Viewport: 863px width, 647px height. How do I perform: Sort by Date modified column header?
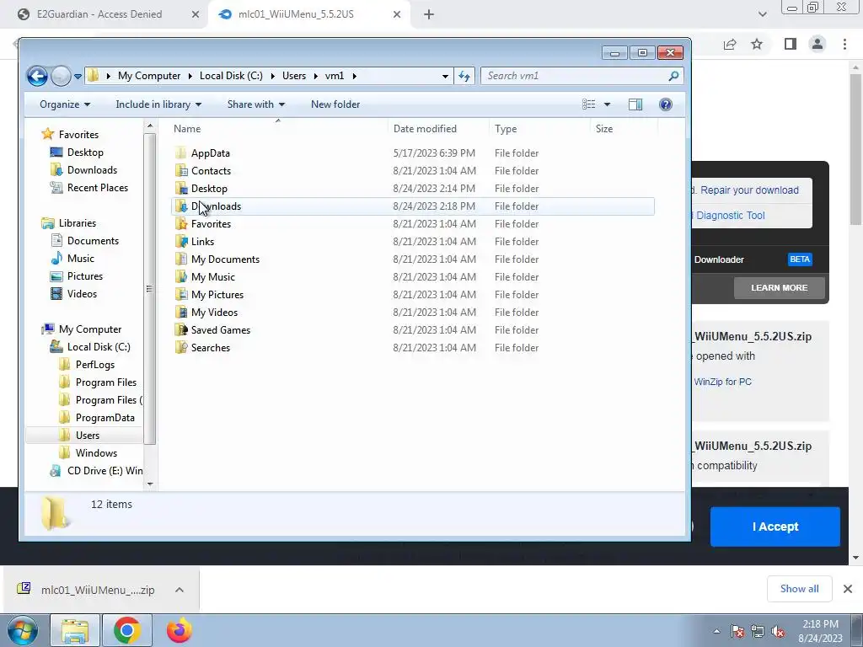(438, 129)
